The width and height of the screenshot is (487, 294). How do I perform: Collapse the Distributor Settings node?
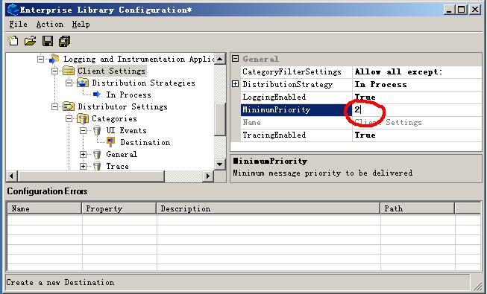pos(55,106)
